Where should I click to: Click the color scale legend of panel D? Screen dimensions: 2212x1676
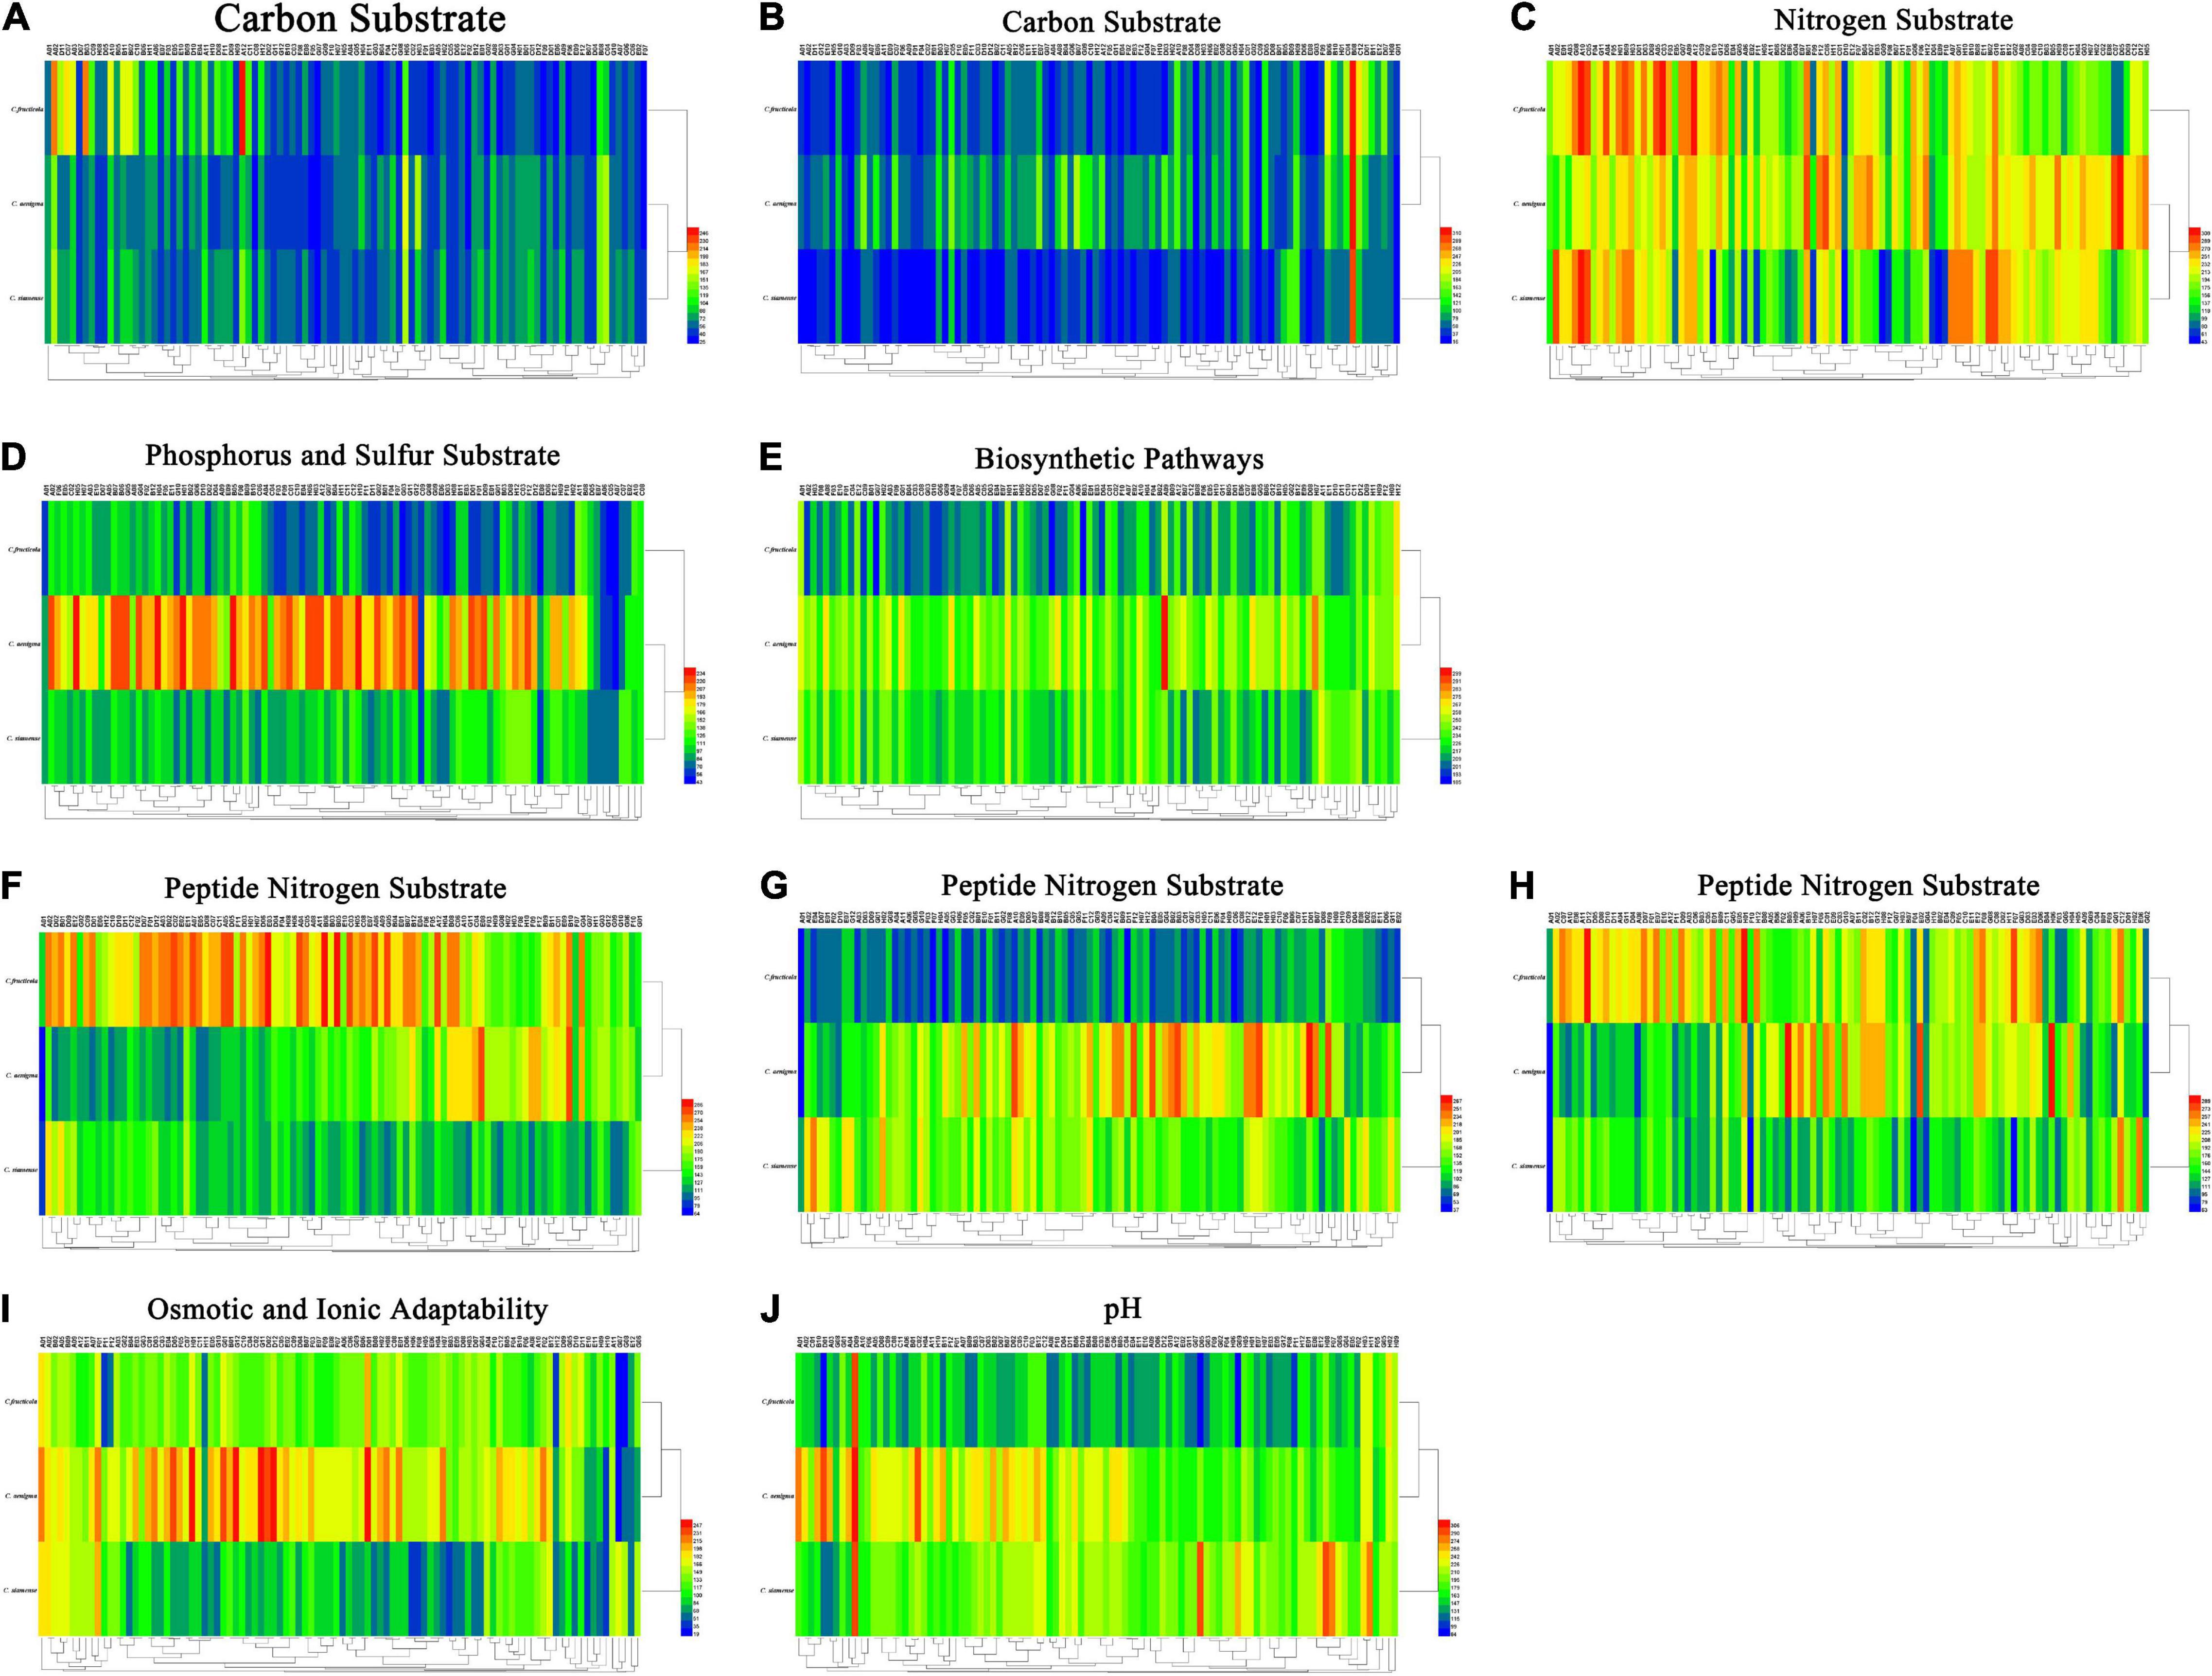pyautogui.click(x=694, y=726)
